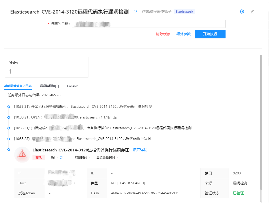269x203 pixels.
Task: Click the Hash value e60e3797-8b9a-4932-9538-2394e5e06d91
Action: pos(145,193)
